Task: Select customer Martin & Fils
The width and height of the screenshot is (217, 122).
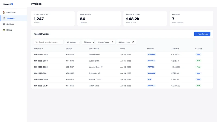Action: click(x=94, y=86)
